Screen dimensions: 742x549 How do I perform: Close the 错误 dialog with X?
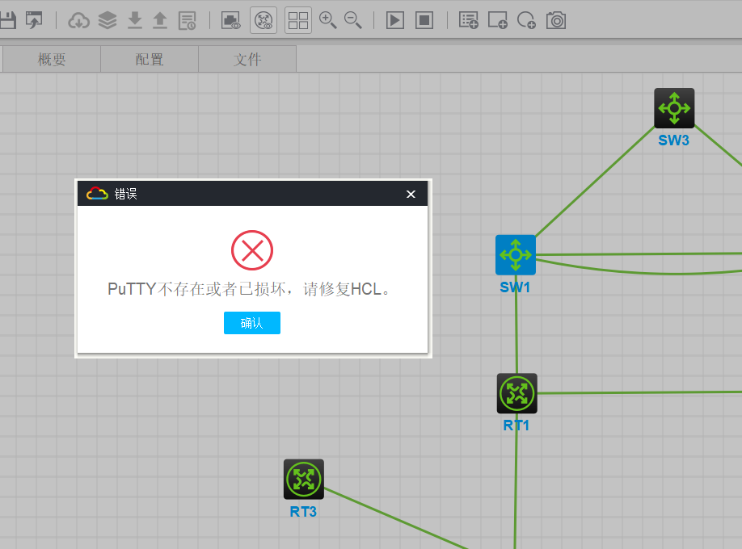411,194
